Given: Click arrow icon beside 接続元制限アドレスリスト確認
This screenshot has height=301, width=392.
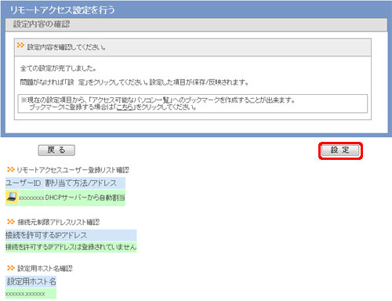Looking at the screenshot, I should click(x=10, y=222).
